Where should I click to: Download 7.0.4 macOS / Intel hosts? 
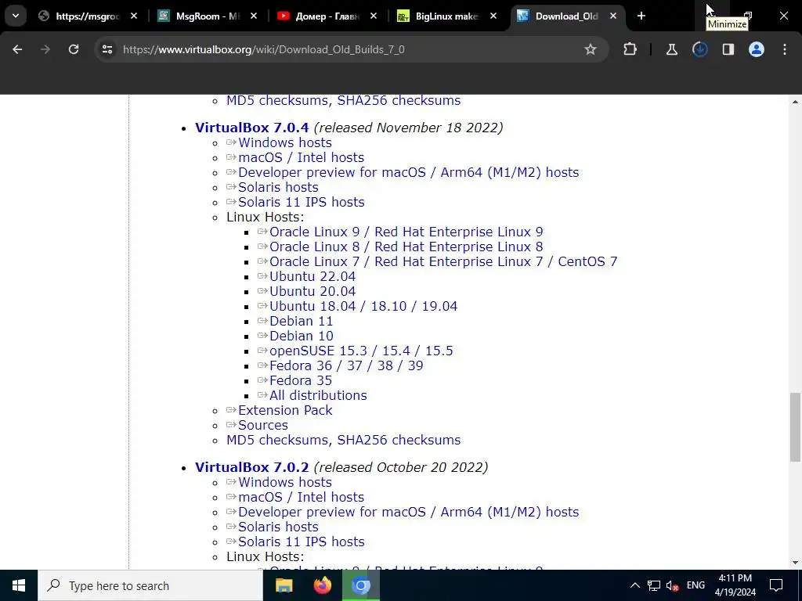[x=301, y=157]
